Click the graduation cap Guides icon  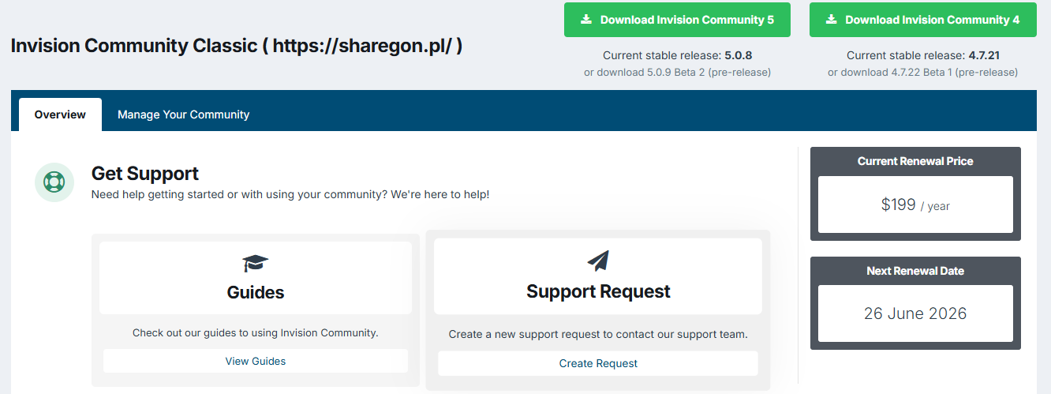coord(256,263)
